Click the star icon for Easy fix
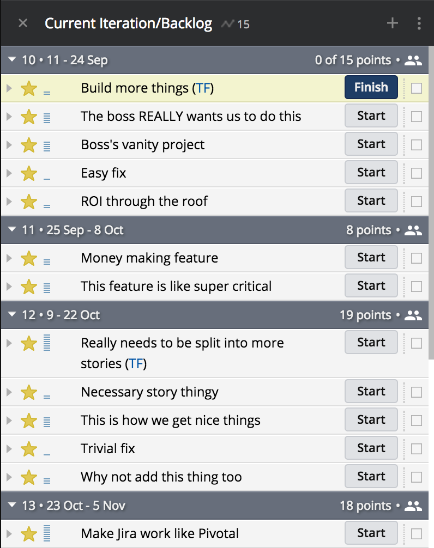Image resolution: width=434 pixels, height=548 pixels. pyautogui.click(x=28, y=173)
